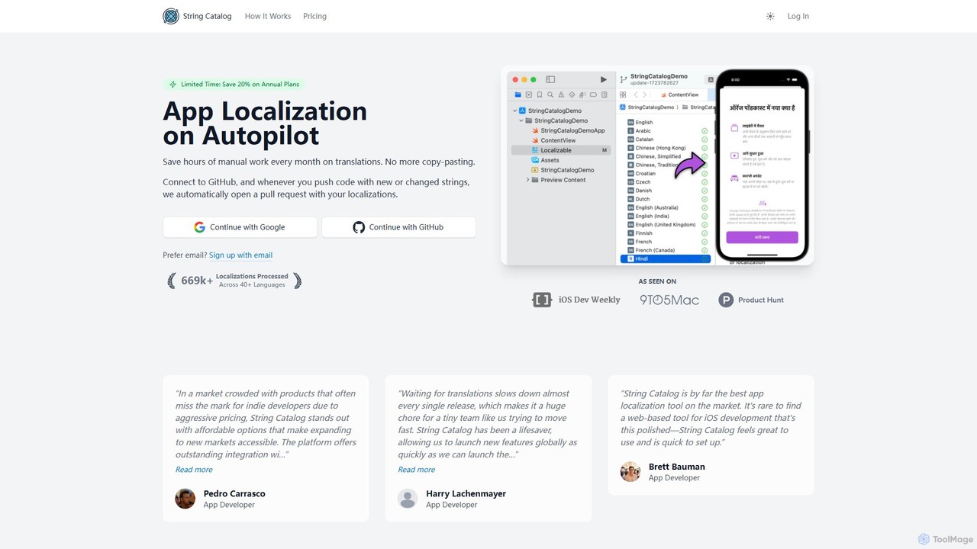
Task: Click the green checkmark in the Arabic row
Action: click(705, 131)
